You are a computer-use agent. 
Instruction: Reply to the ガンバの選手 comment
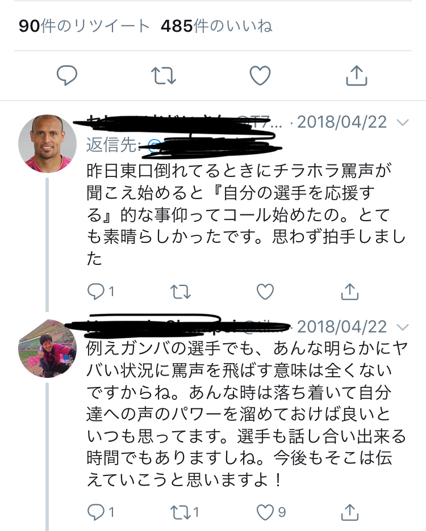(95, 512)
